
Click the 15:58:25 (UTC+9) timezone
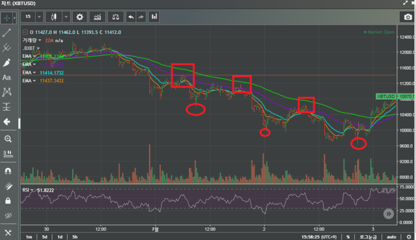point(319,237)
